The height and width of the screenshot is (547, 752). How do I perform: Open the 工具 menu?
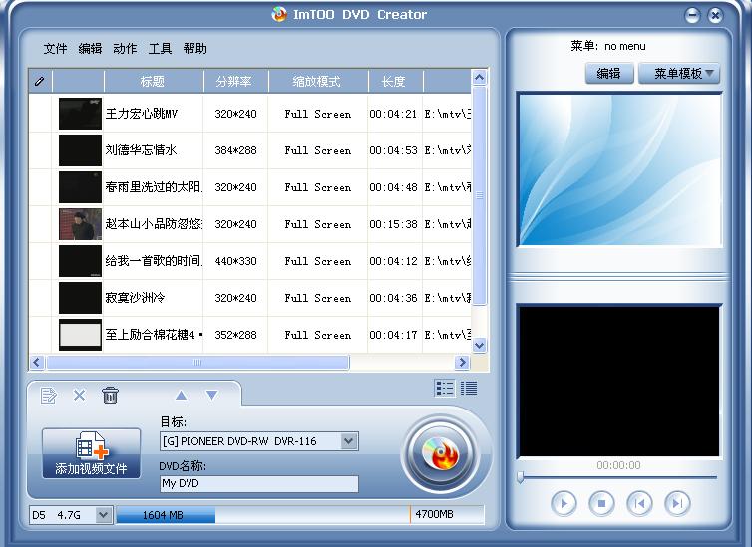click(x=160, y=49)
